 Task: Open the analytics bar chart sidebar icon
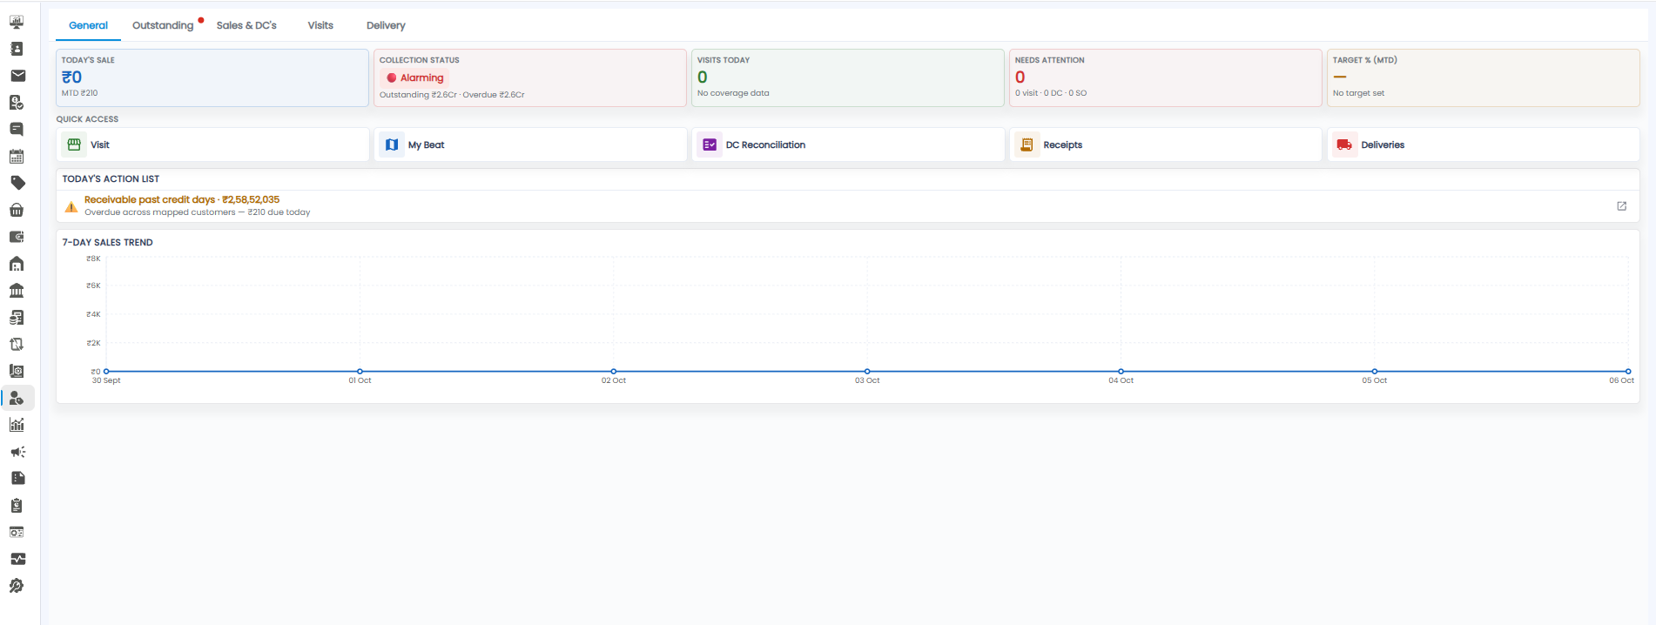pyautogui.click(x=17, y=425)
